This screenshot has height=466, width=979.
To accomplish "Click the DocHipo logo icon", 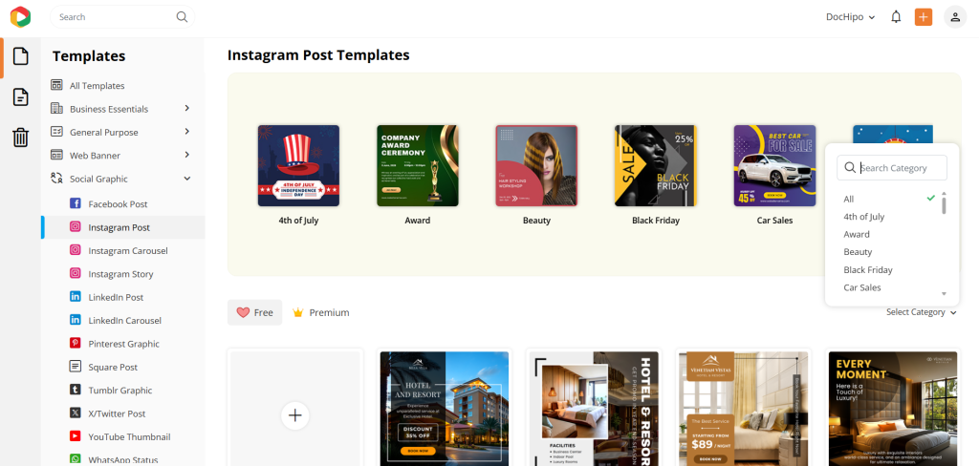I will (20, 17).
